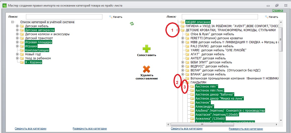Click the orange X delete mapping icon

pyautogui.click(x=147, y=69)
